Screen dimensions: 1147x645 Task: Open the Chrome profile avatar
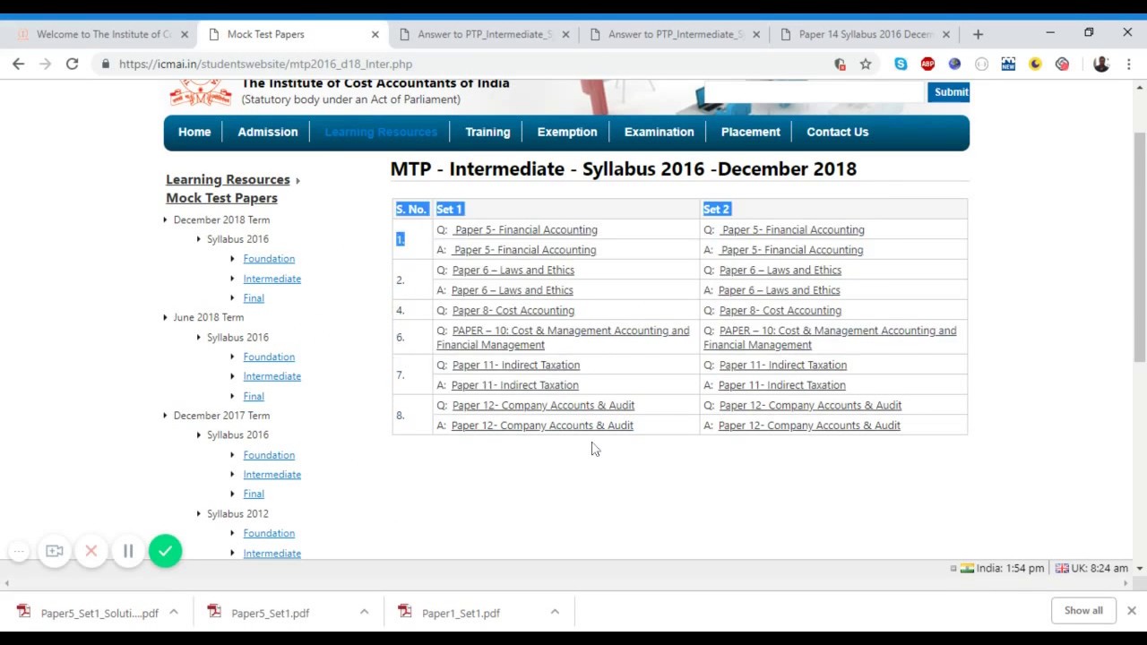click(1101, 64)
